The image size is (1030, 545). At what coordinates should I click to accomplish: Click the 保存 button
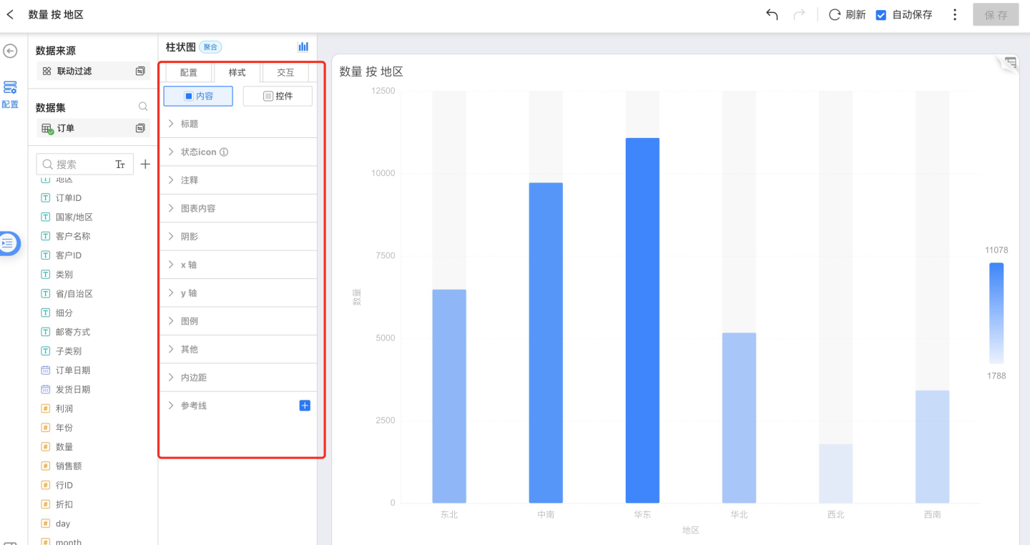[996, 14]
